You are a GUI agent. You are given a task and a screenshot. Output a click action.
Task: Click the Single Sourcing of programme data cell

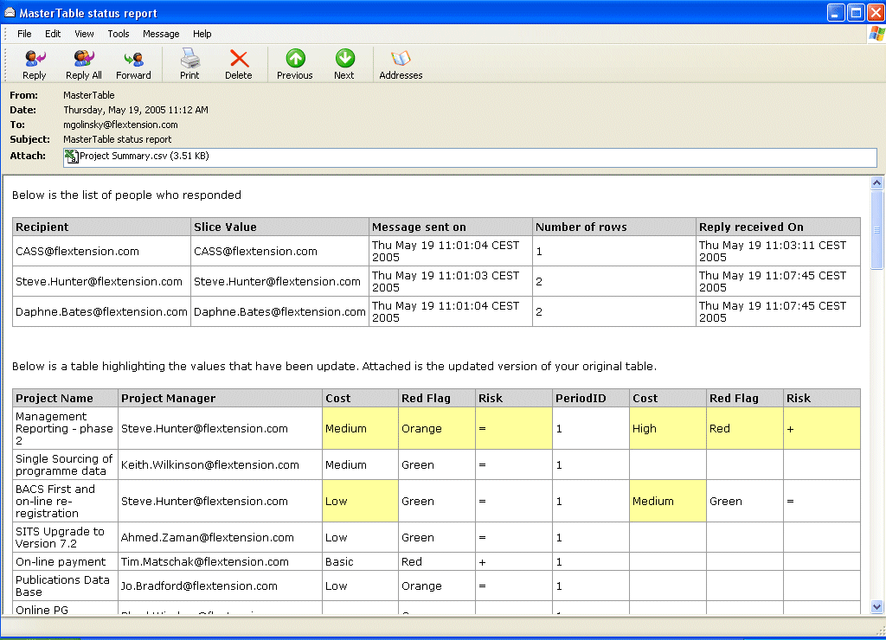[65, 465]
